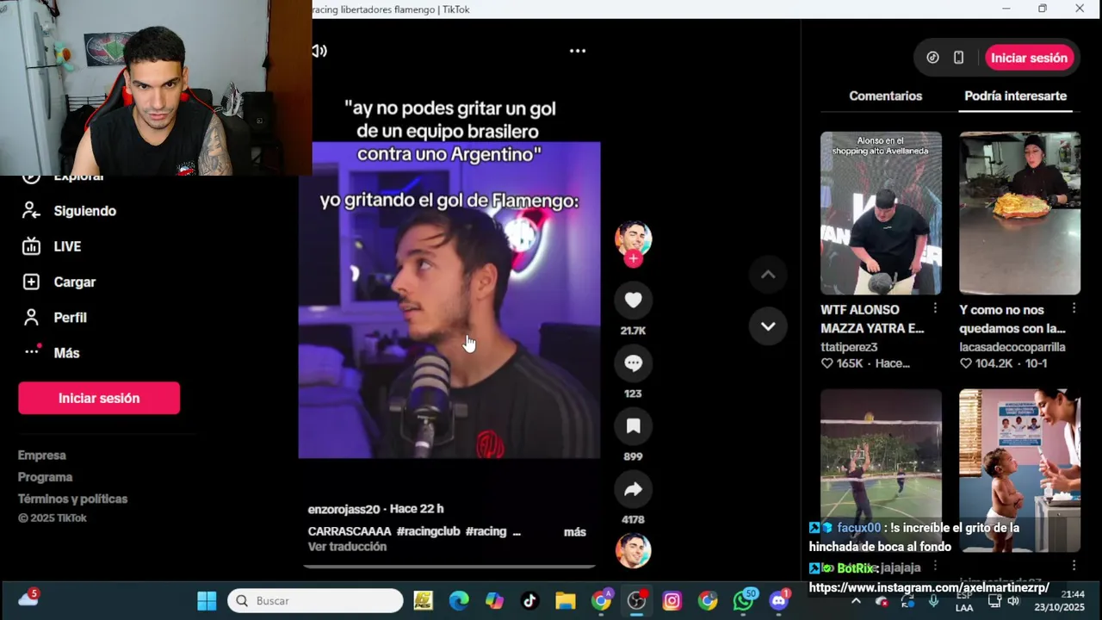The width and height of the screenshot is (1102, 620).
Task: Open Microsoft Edge from the taskbar
Action: click(x=459, y=601)
